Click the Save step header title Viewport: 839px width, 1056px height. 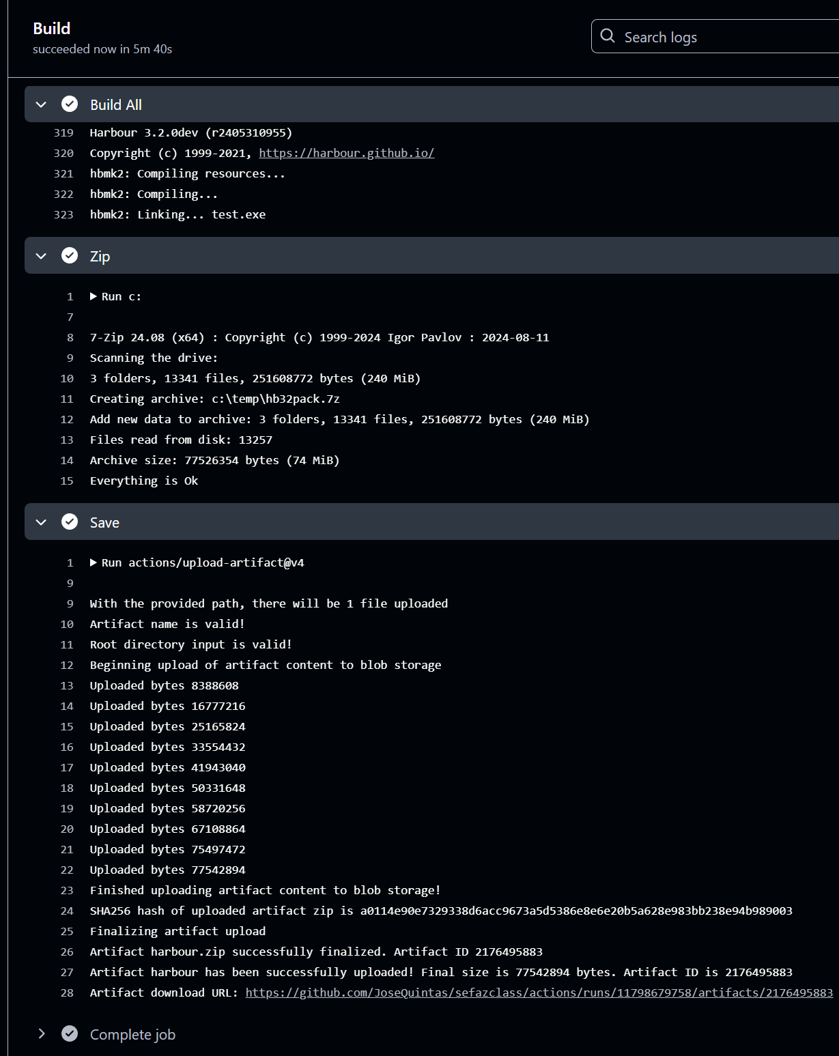pos(104,522)
